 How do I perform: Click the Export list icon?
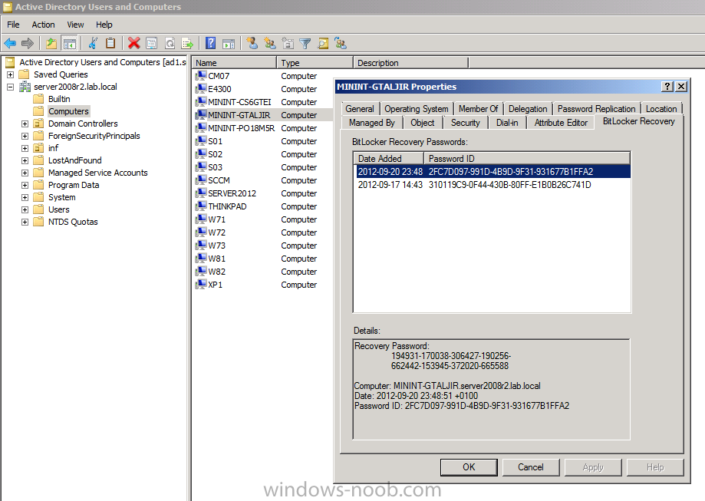pyautogui.click(x=187, y=43)
